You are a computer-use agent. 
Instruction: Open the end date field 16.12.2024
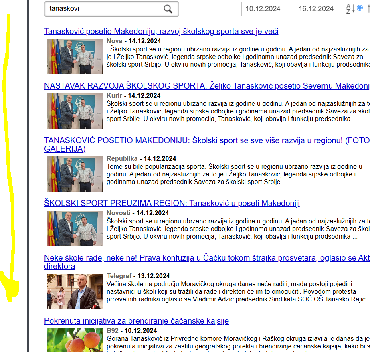pyautogui.click(x=318, y=9)
